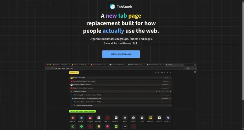Click the yellow Movies to see group label
The height and width of the screenshot is (130, 244).
coord(74,73)
